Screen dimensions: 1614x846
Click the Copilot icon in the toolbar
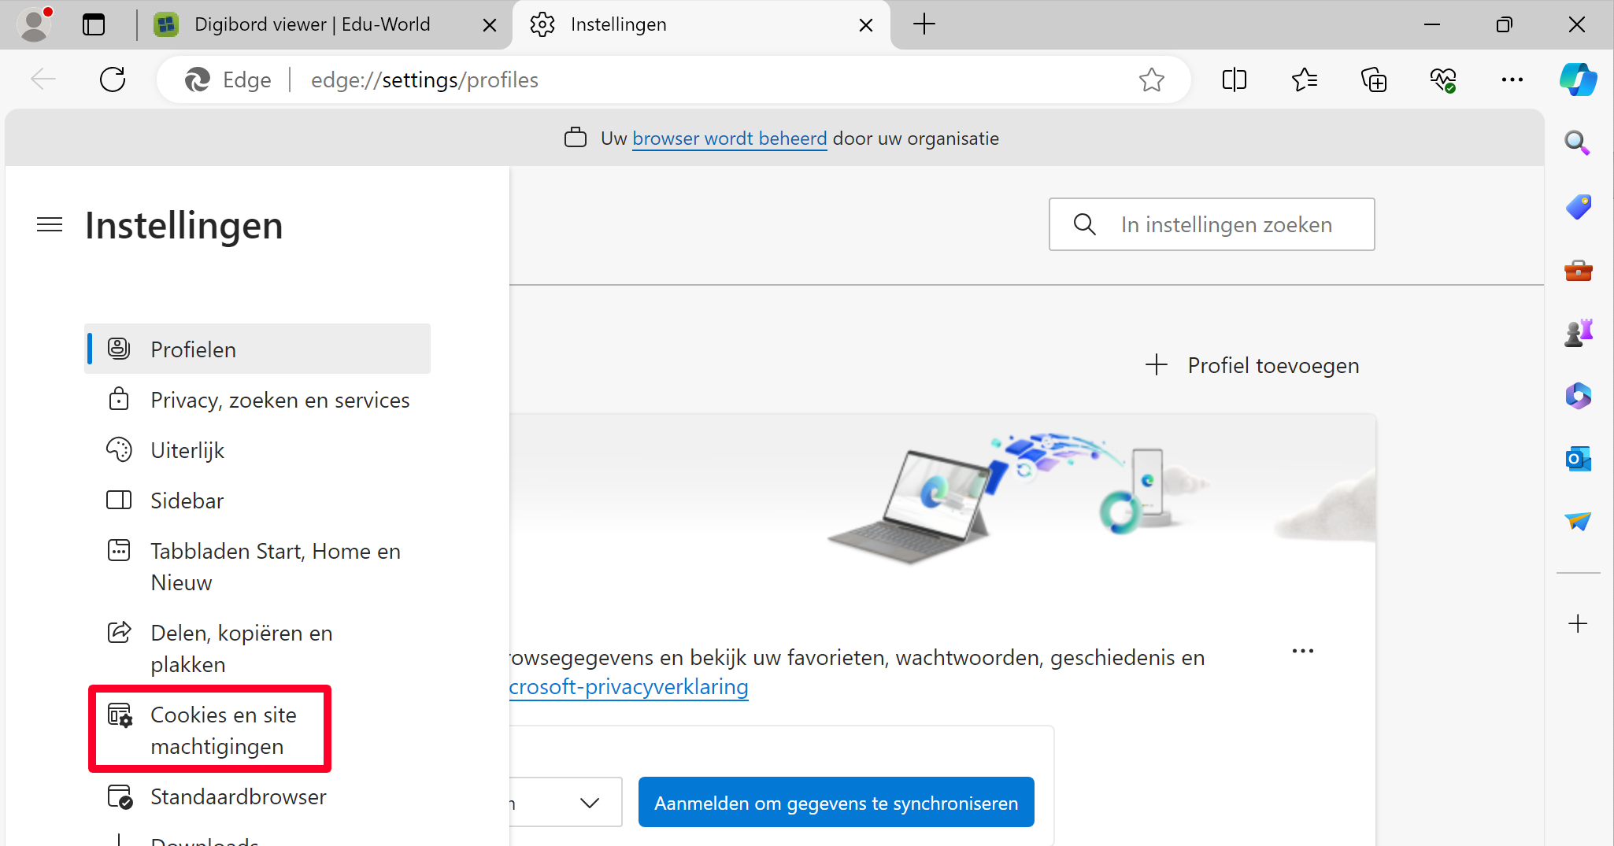tap(1578, 79)
